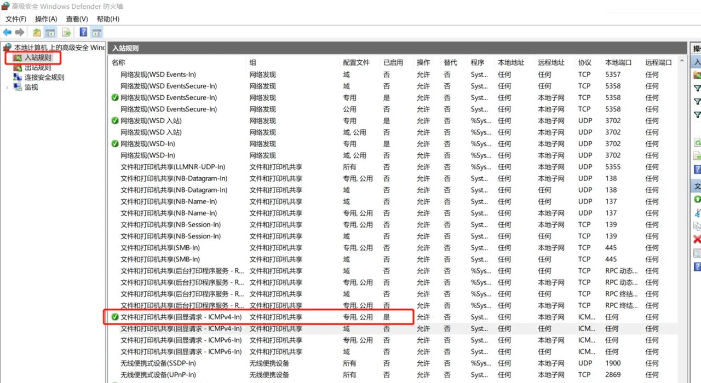Toggle the console tree visibility icon

point(50,32)
